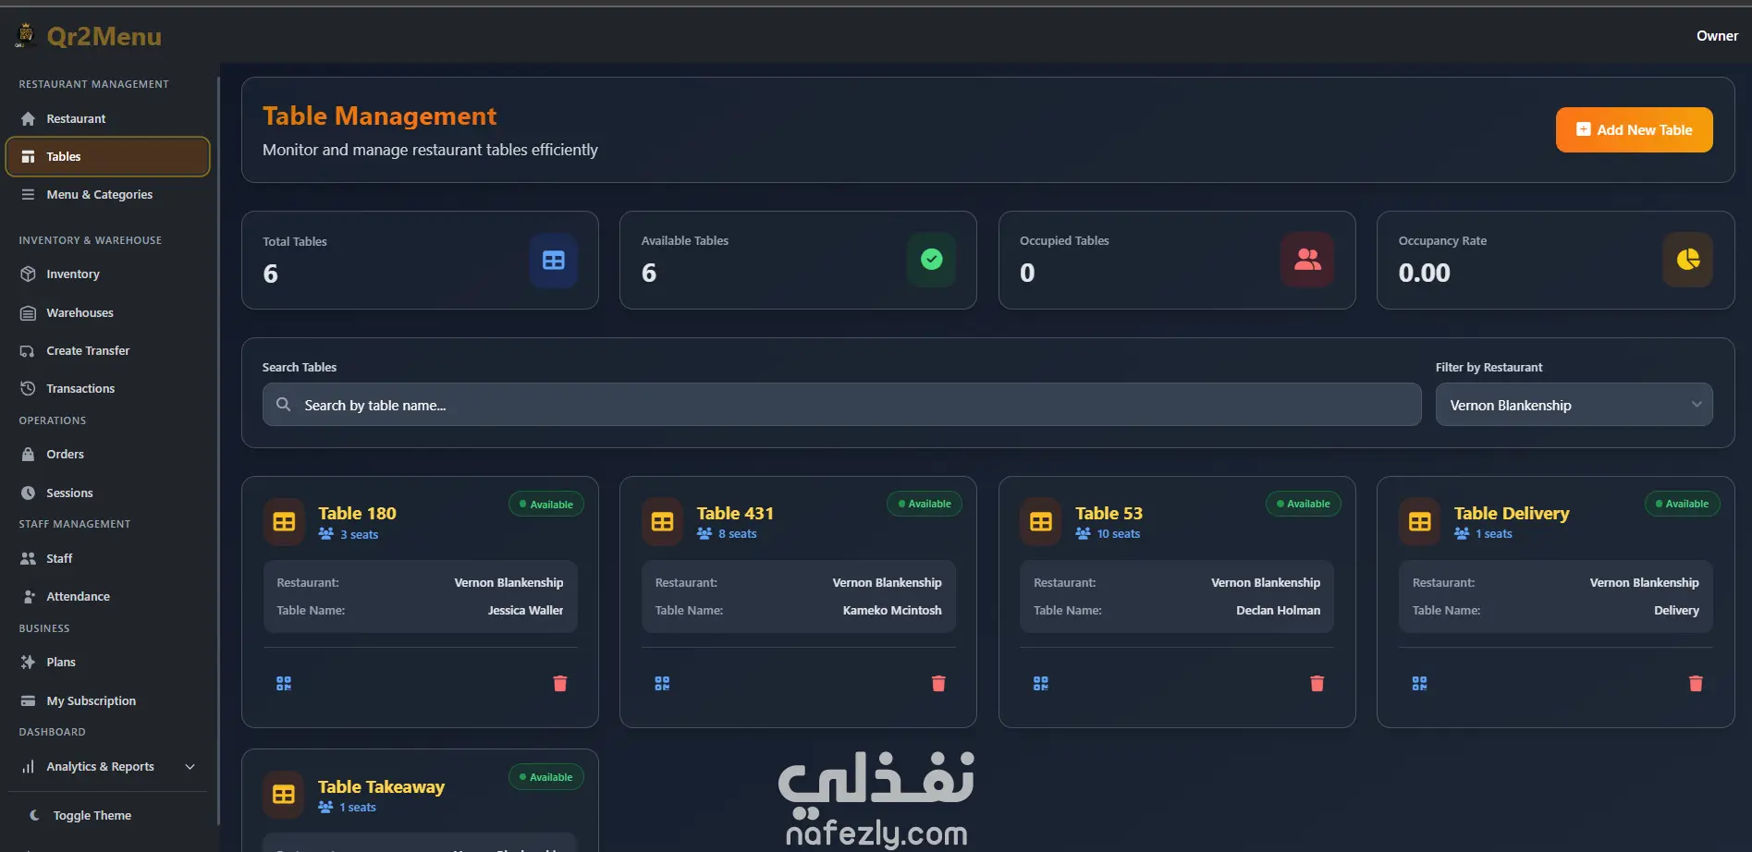Viewport: 1752px width, 852px height.
Task: Click the Qr2Menu brand name
Action: pos(104,36)
